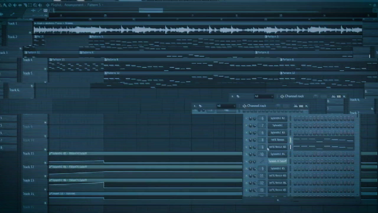Toggle first step button of Sylenth1 #4 row
378x213 pixels.
point(295,154)
